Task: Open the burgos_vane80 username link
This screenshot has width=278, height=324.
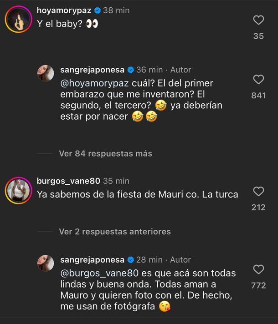Action: [68, 181]
